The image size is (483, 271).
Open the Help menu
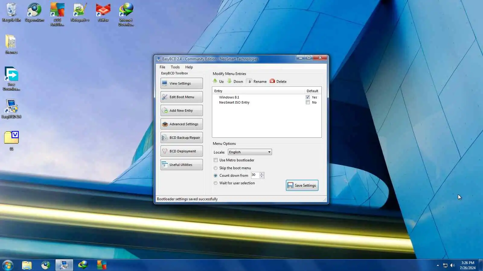[x=189, y=67]
